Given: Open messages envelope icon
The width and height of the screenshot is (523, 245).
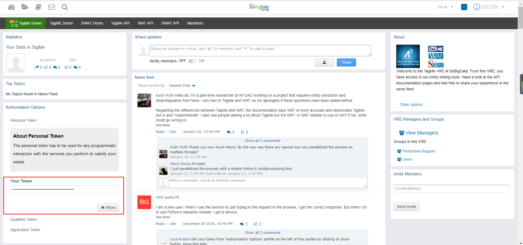Looking at the screenshot, I should [x=52, y=7].
